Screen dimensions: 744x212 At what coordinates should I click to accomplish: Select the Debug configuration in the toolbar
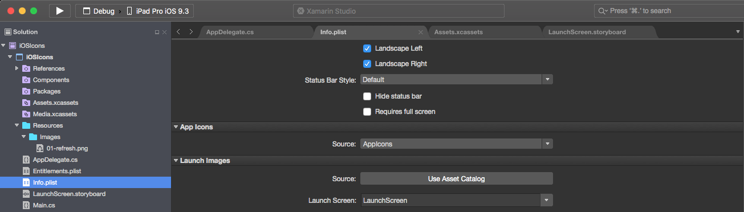click(99, 11)
